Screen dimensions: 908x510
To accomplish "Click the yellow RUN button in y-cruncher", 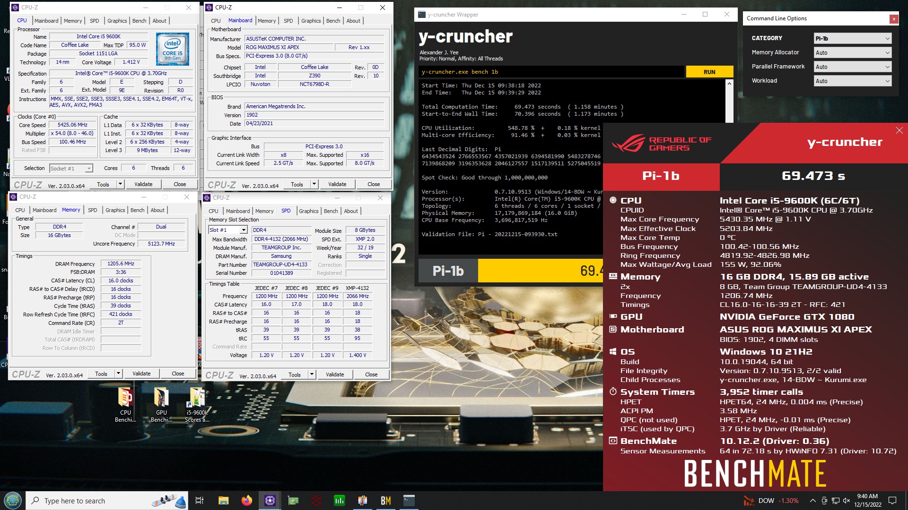I will 709,72.
